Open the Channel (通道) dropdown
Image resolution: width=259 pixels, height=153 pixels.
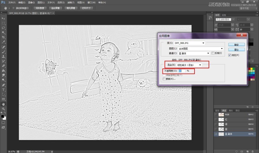pos(194,53)
